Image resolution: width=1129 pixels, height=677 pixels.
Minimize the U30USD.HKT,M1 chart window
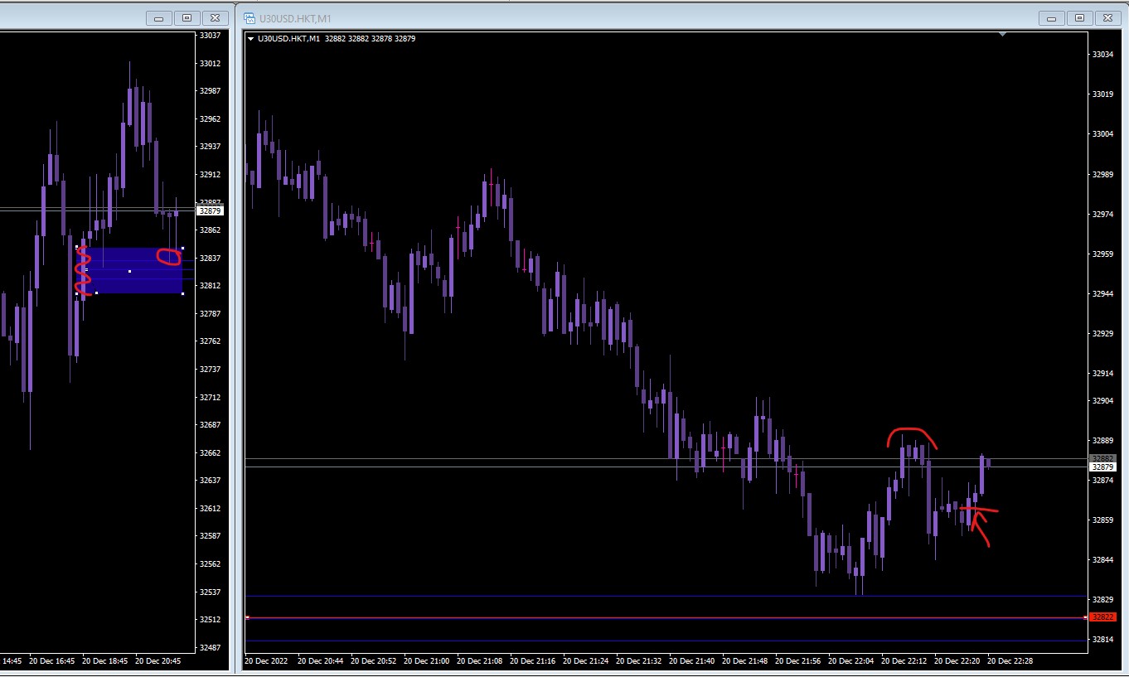point(1053,17)
